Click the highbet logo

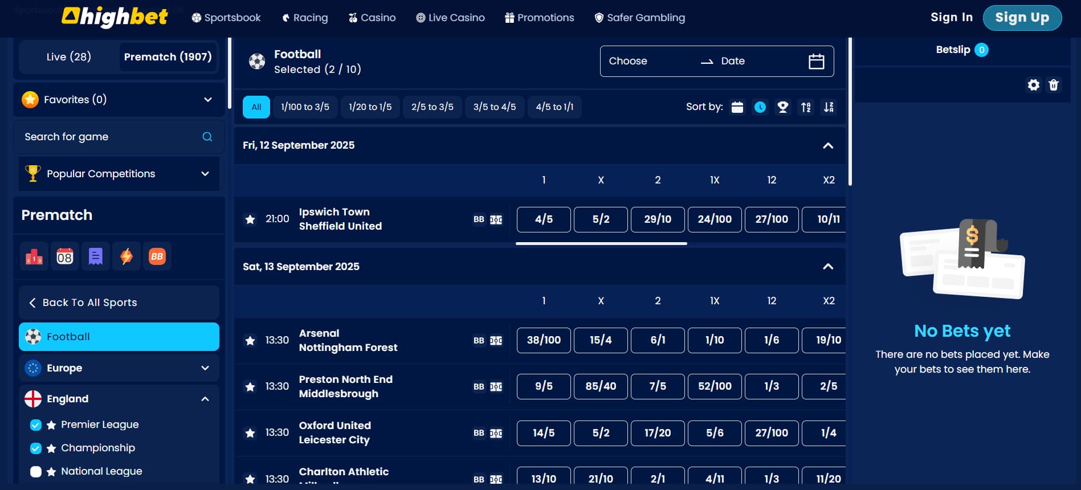[x=115, y=17]
